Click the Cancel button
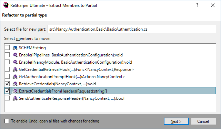This screenshot has width=221, height=129. (203, 121)
